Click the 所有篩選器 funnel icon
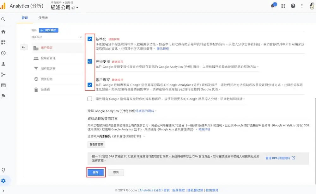Screen dimensions: 316x194 click(x=36, y=69)
